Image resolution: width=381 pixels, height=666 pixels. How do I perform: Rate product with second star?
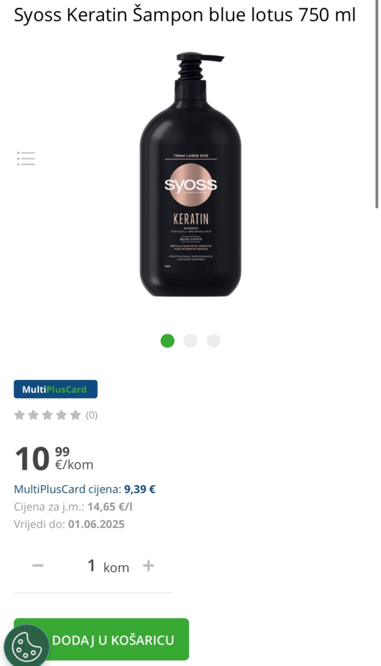point(33,415)
